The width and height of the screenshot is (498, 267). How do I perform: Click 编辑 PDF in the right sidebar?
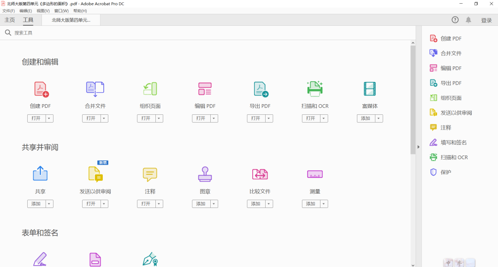tap(445, 68)
